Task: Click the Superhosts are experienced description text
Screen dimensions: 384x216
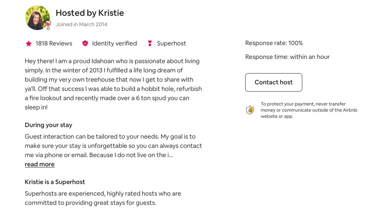Action: coord(103,198)
